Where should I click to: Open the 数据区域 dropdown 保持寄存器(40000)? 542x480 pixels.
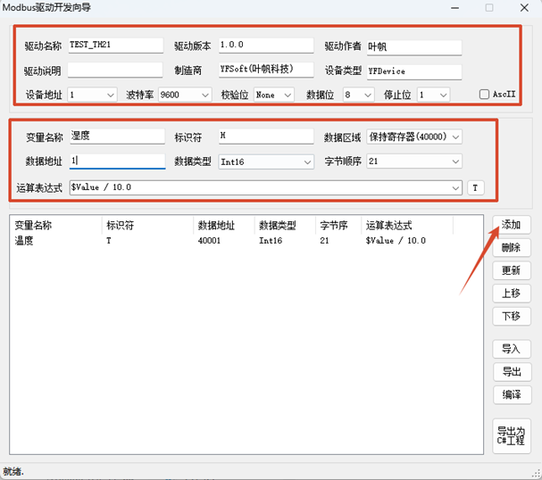click(414, 137)
